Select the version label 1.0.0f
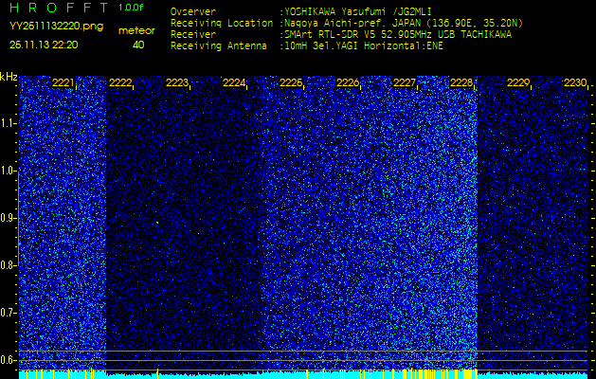The image size is (596, 379). [x=131, y=8]
